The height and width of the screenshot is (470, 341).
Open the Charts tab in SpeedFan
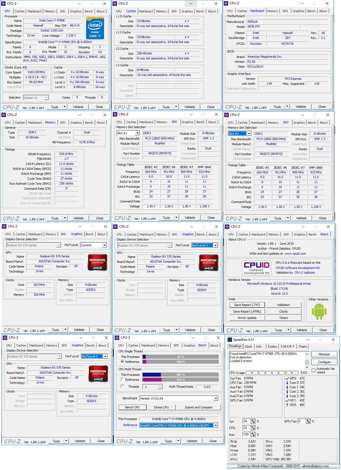click(303, 347)
